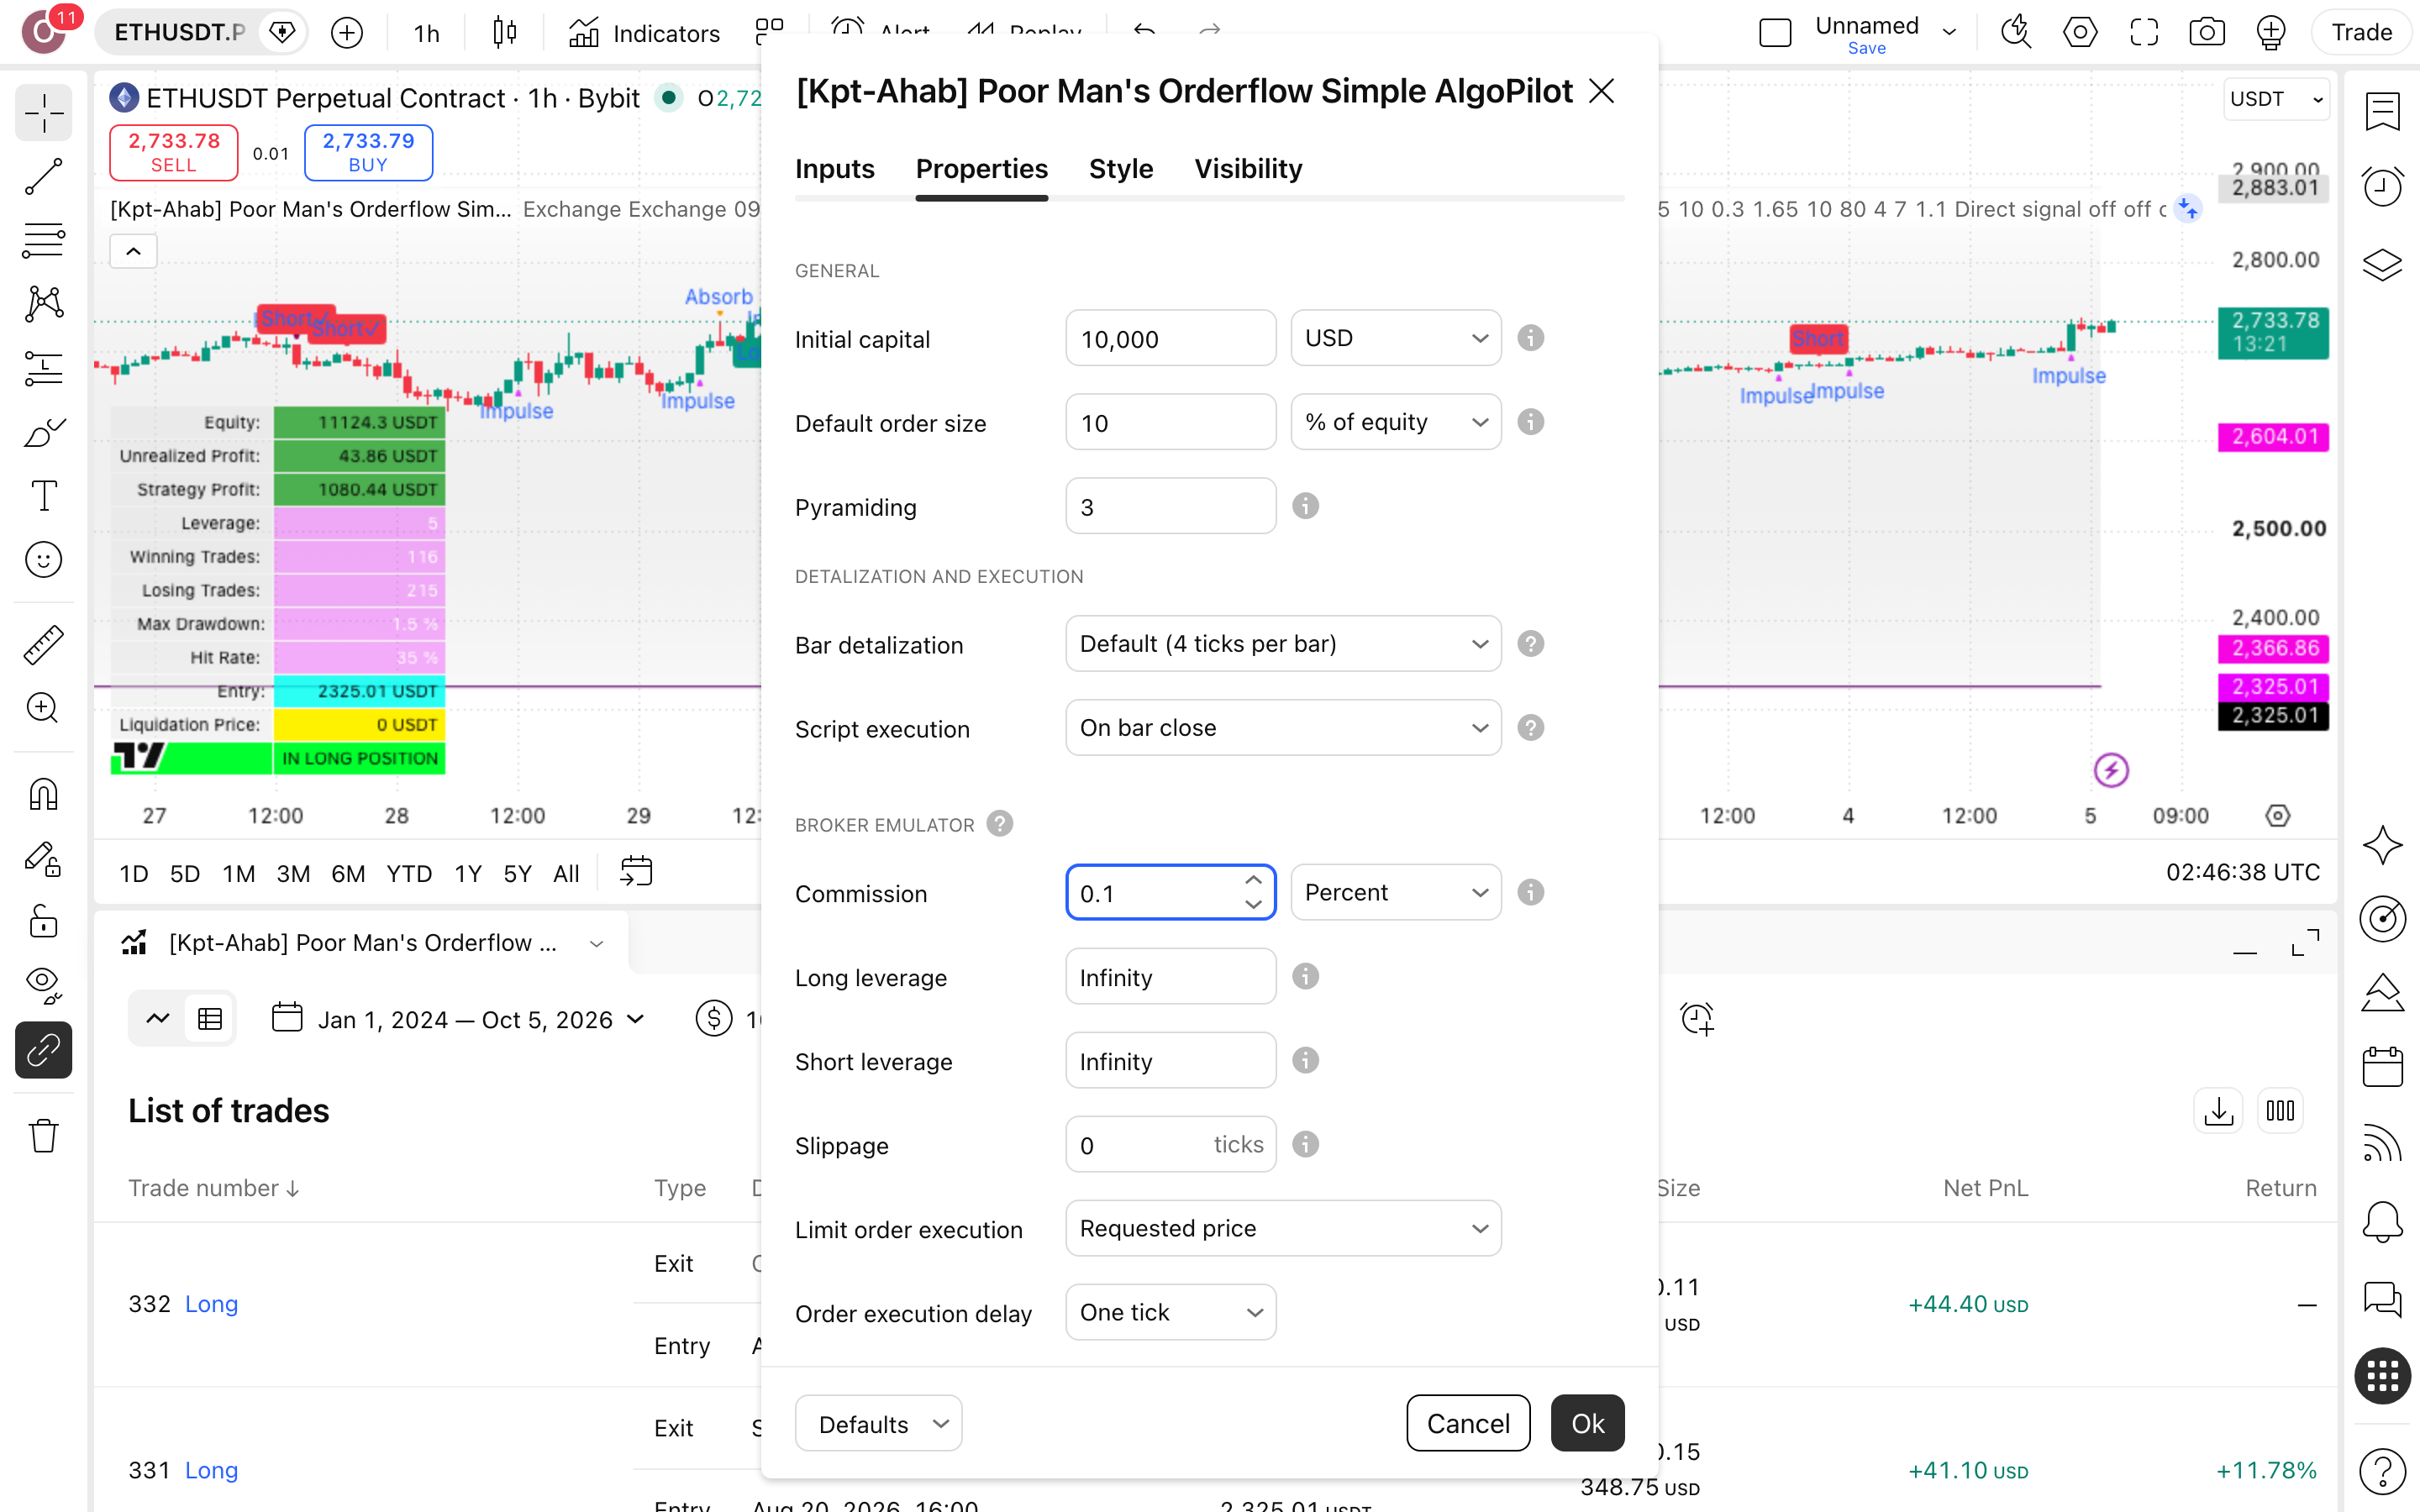Image resolution: width=2420 pixels, height=1512 pixels.
Task: Open the emoji icons tool
Action: 43,559
